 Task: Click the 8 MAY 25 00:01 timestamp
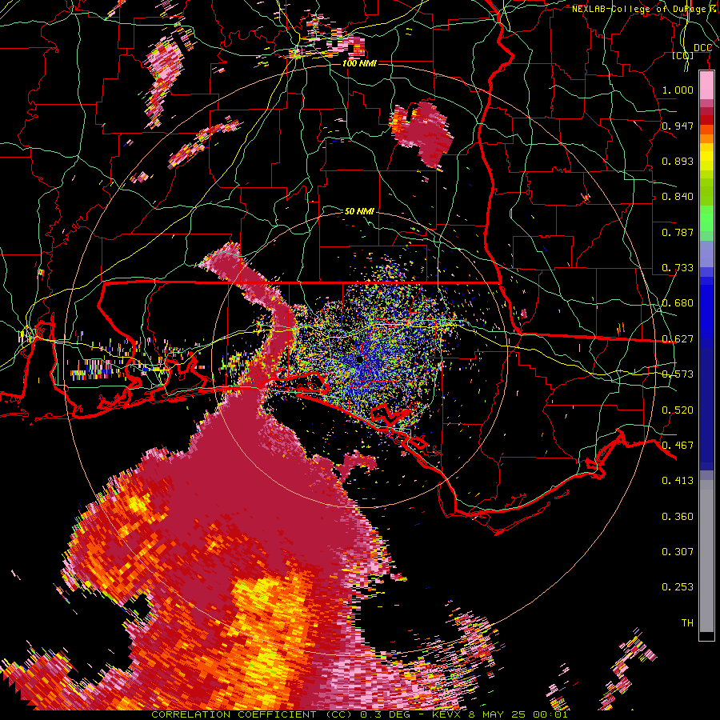518,714
